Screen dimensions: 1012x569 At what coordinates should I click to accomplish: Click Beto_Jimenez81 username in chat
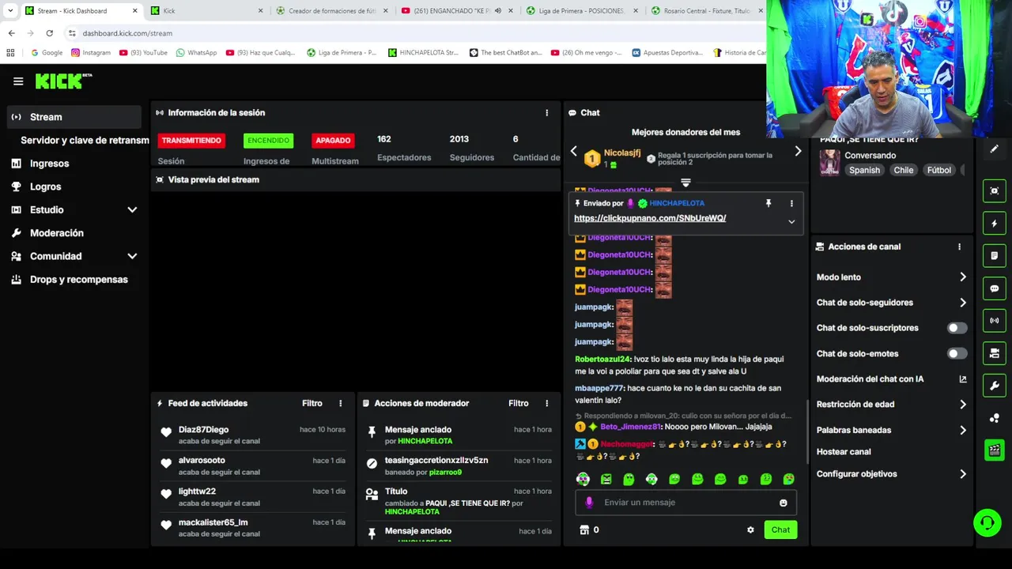(630, 427)
